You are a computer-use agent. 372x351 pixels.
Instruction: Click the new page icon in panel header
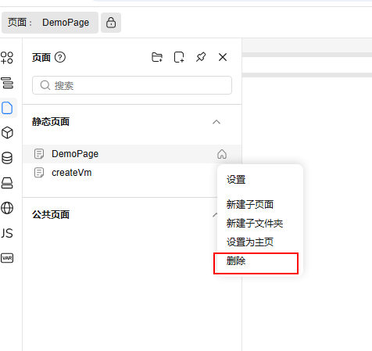pos(179,57)
